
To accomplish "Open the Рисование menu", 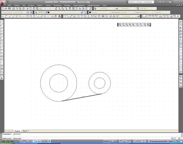I will tap(57, 5).
